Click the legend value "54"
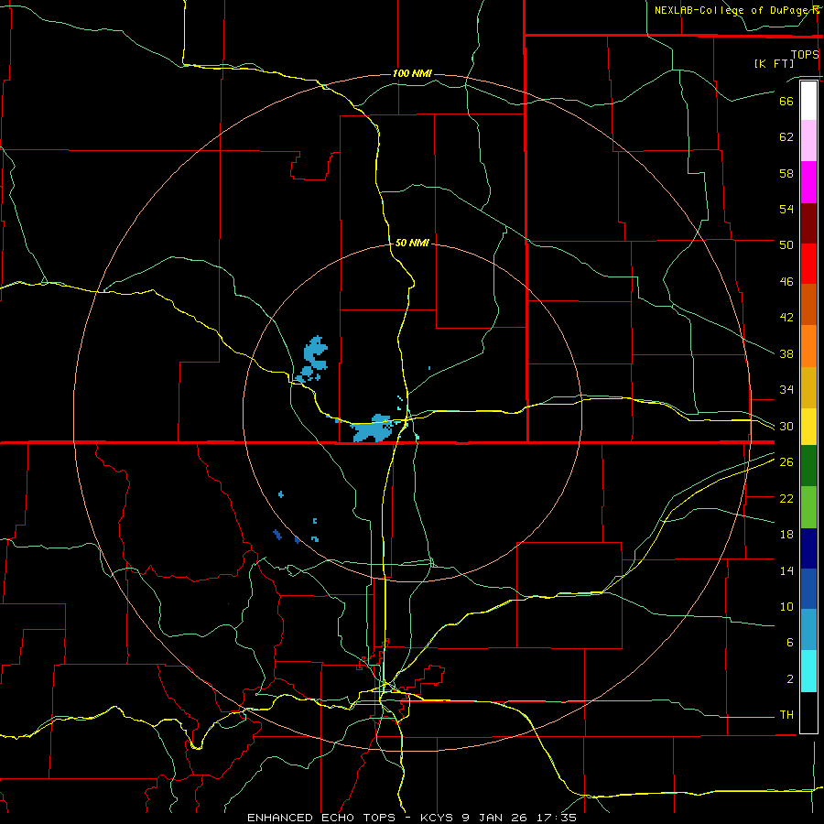Image resolution: width=824 pixels, height=824 pixels. coord(786,209)
